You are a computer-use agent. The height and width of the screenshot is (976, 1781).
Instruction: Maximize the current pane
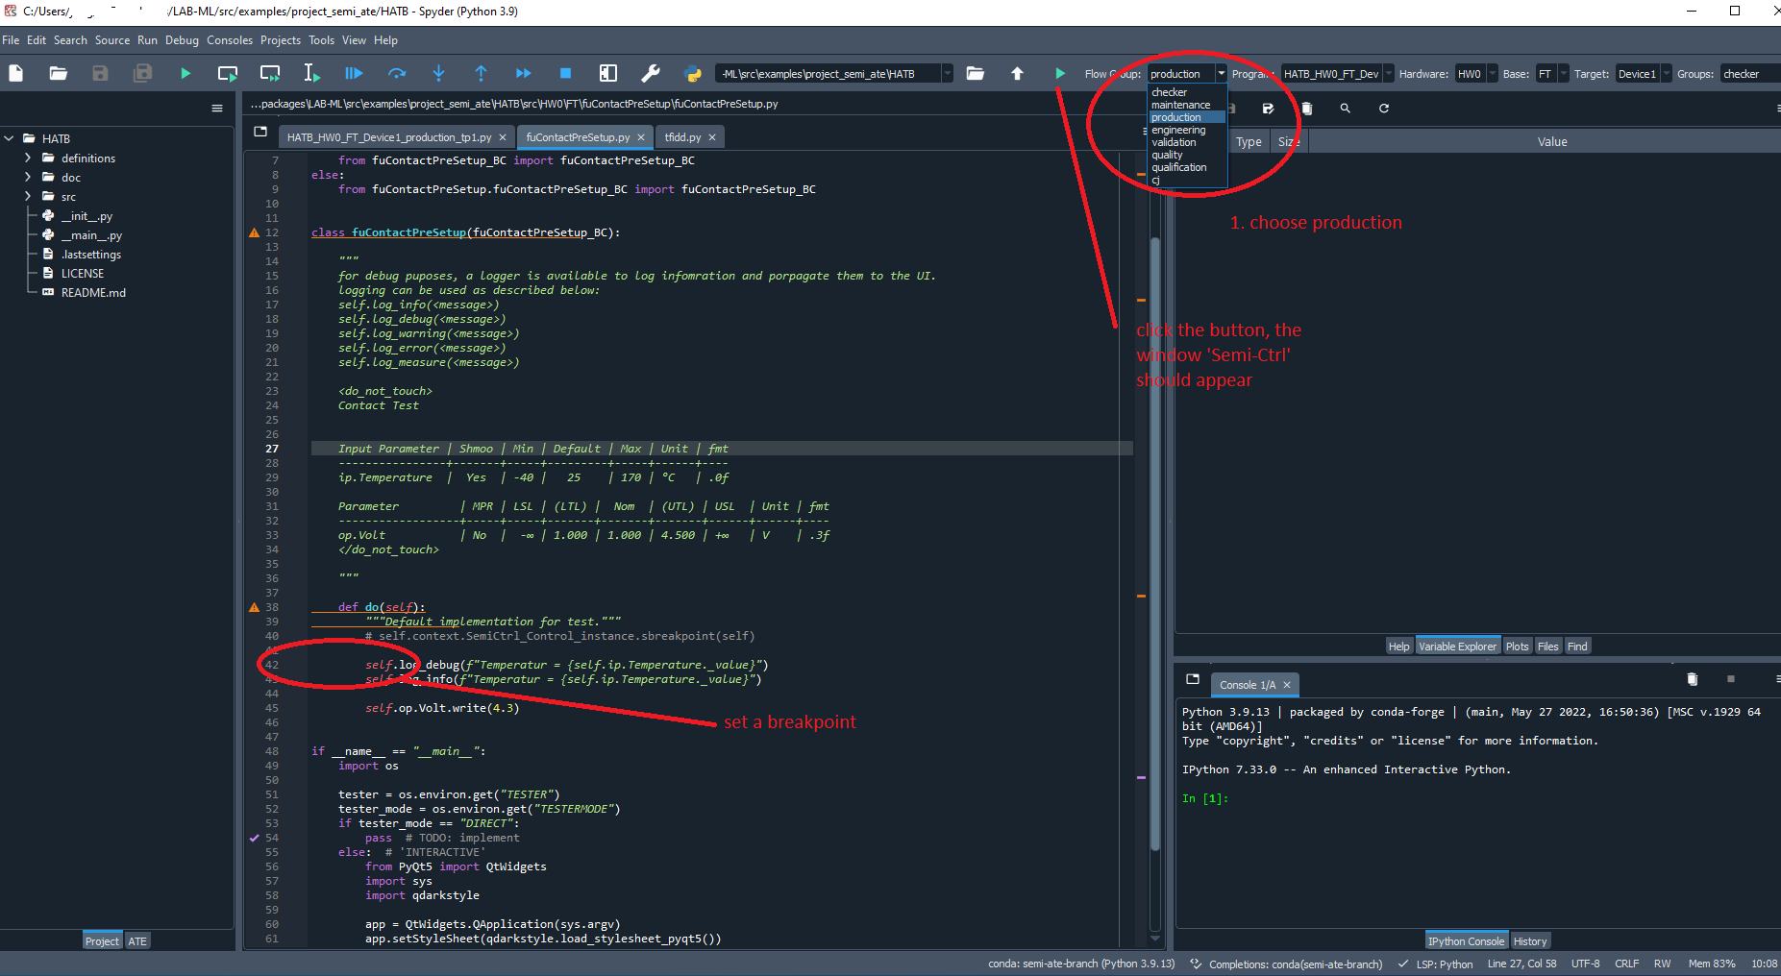coord(607,73)
